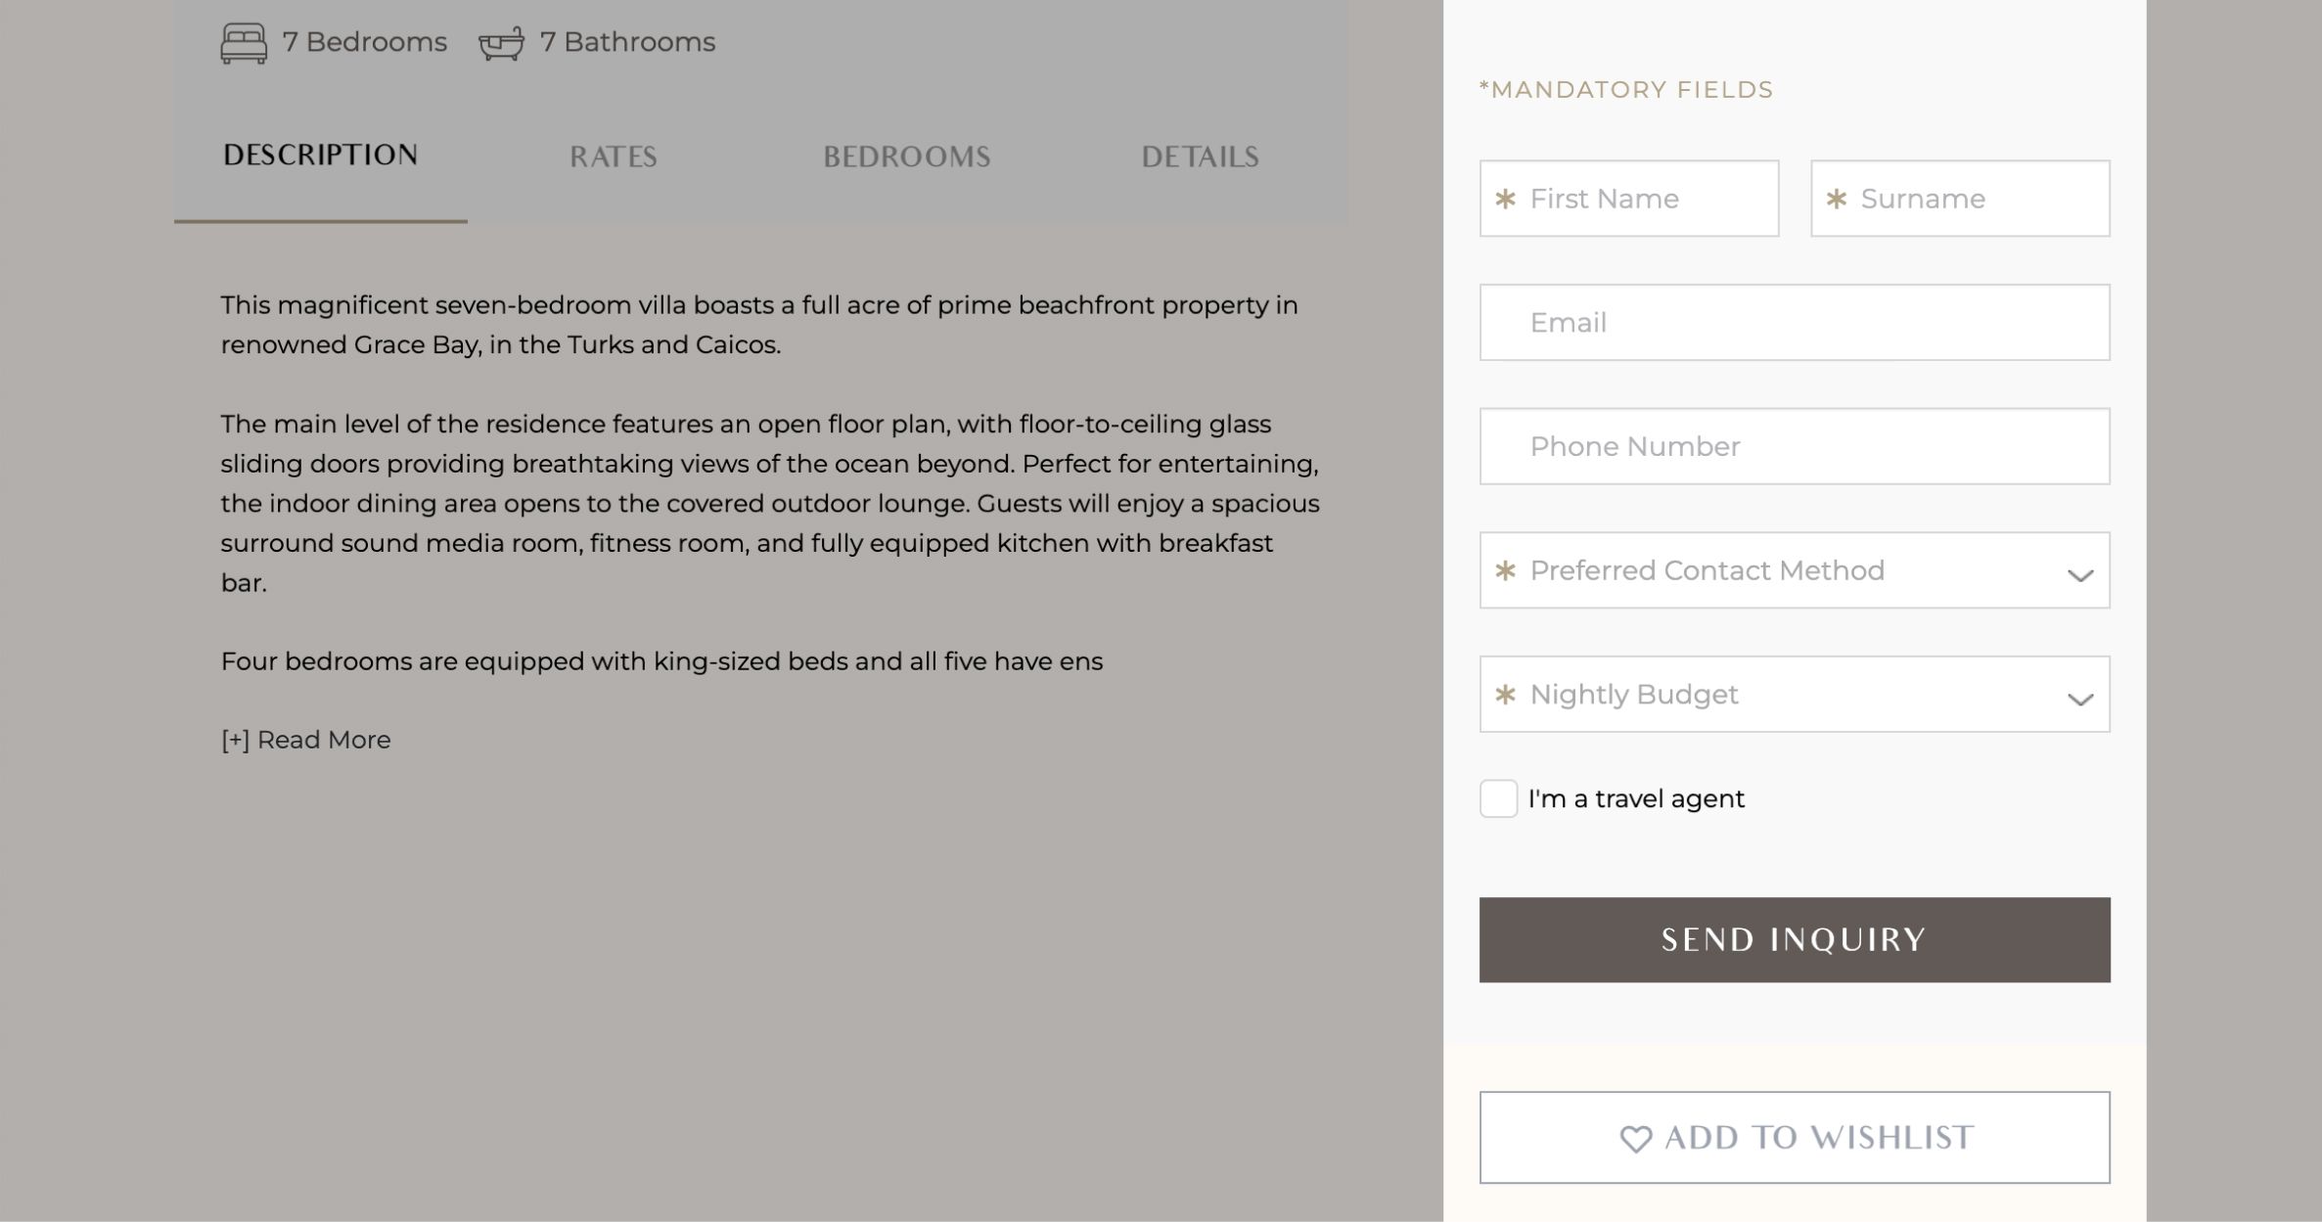Click the Add to Wishlist button
Screen dimensions: 2322x1222
(1795, 1138)
